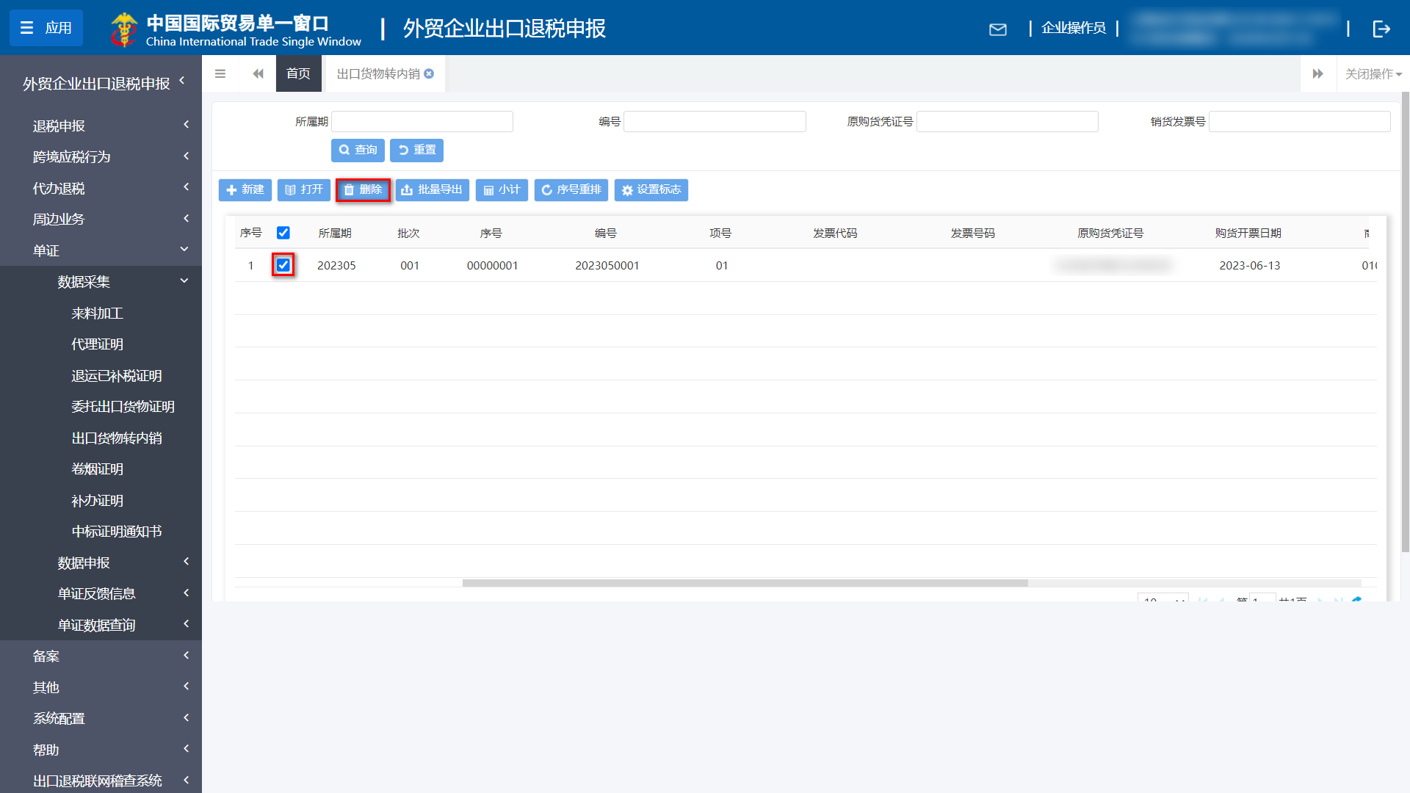This screenshot has height=793, width=1410.
Task: Click the 重置 reset button
Action: (x=416, y=151)
